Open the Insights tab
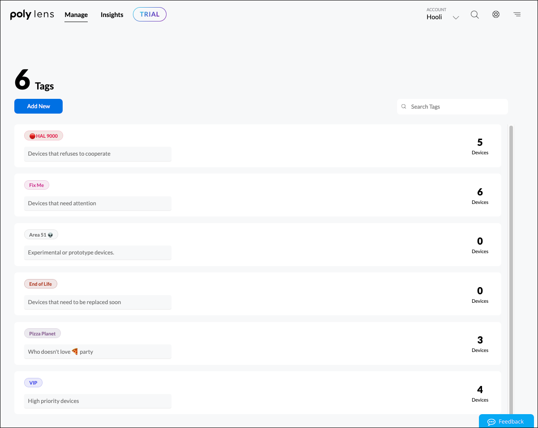Image resolution: width=538 pixels, height=428 pixels. [x=112, y=15]
